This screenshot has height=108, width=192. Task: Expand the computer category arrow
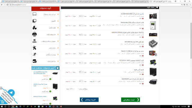click(x=58, y=21)
